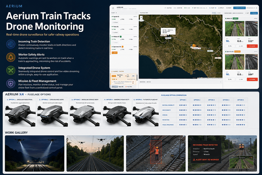Viewport: 262px width, 175px height.
Task: Click the alert triangle beside ALERT SENT TO WORKER
Action: [194, 160]
